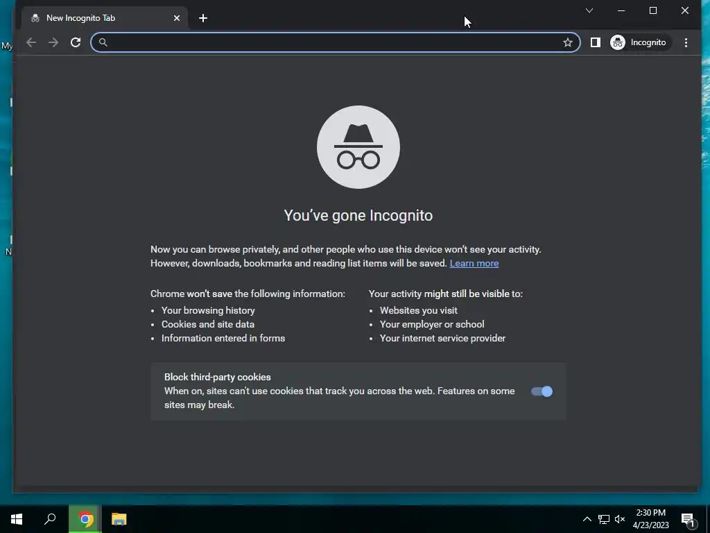
Task: Click the large Incognito hat logo
Action: tap(358, 147)
